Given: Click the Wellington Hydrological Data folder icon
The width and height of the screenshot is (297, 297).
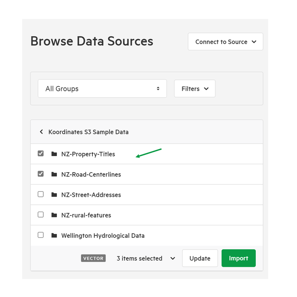Looking at the screenshot, I should coord(54,236).
